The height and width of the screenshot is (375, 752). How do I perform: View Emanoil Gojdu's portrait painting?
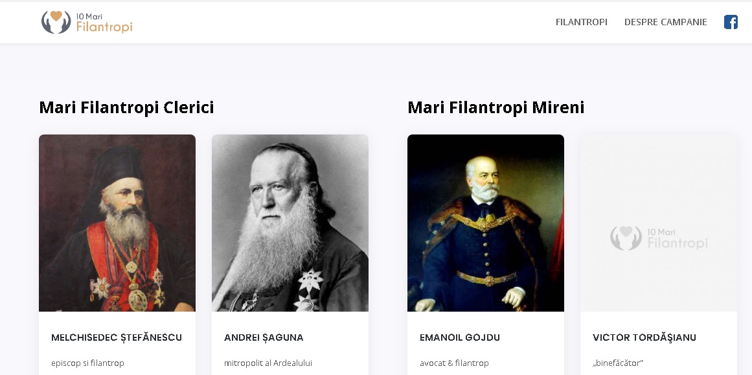(x=486, y=223)
